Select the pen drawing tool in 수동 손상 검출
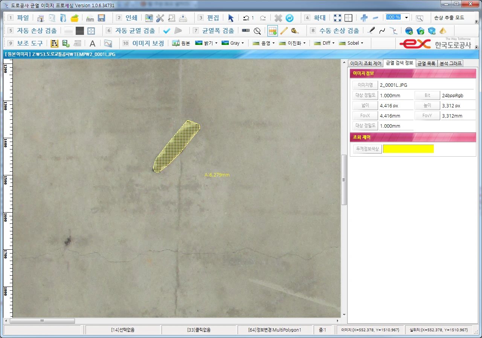 click(x=371, y=31)
